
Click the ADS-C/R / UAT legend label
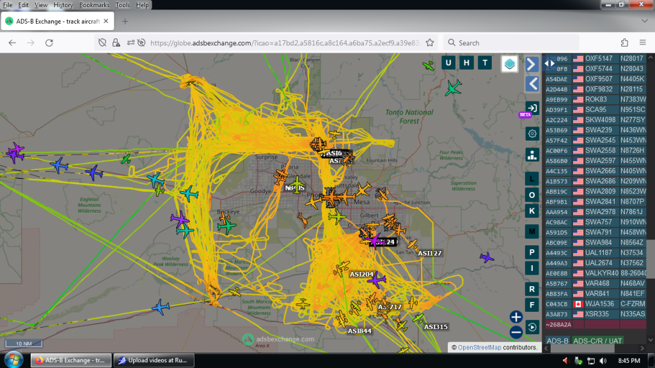point(597,341)
